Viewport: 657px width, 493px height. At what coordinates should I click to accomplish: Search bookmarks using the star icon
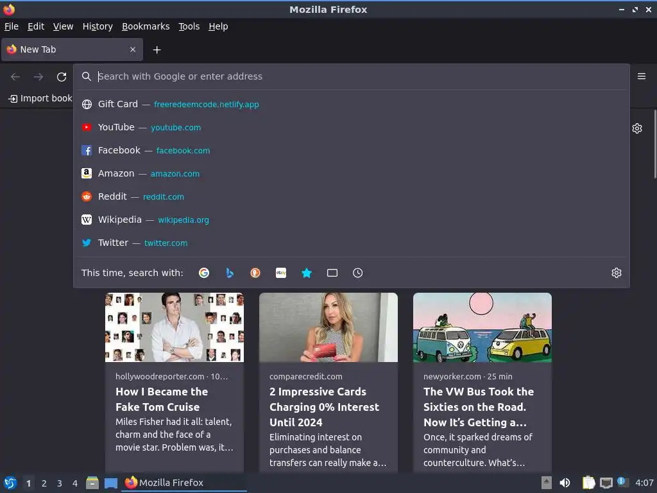pos(307,273)
